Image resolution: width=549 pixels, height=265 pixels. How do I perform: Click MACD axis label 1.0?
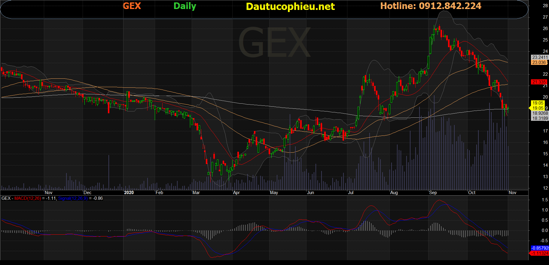tap(544, 210)
